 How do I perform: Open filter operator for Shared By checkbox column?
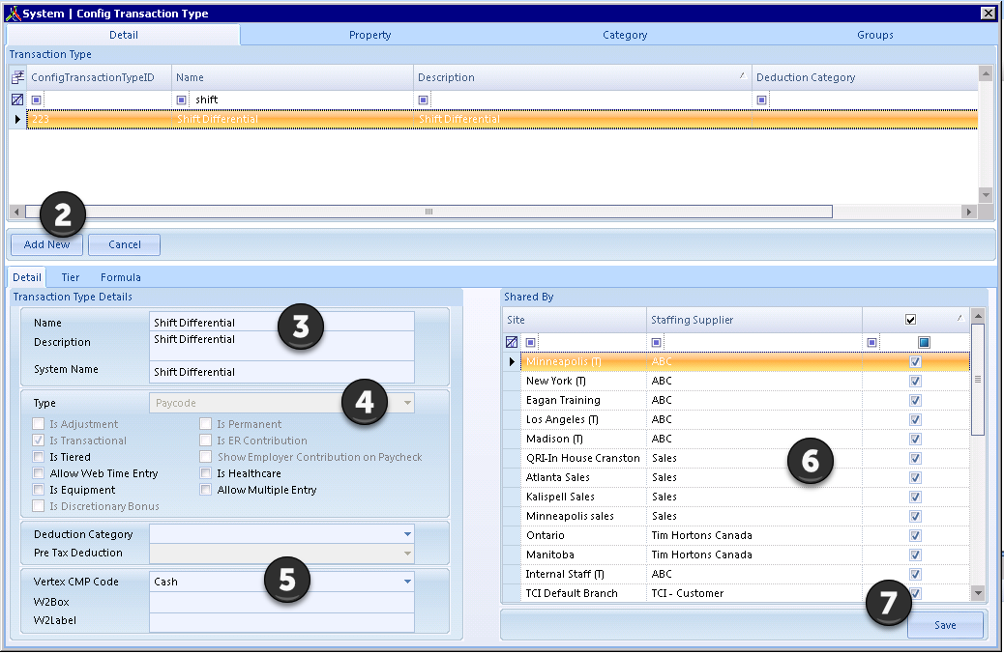click(872, 343)
